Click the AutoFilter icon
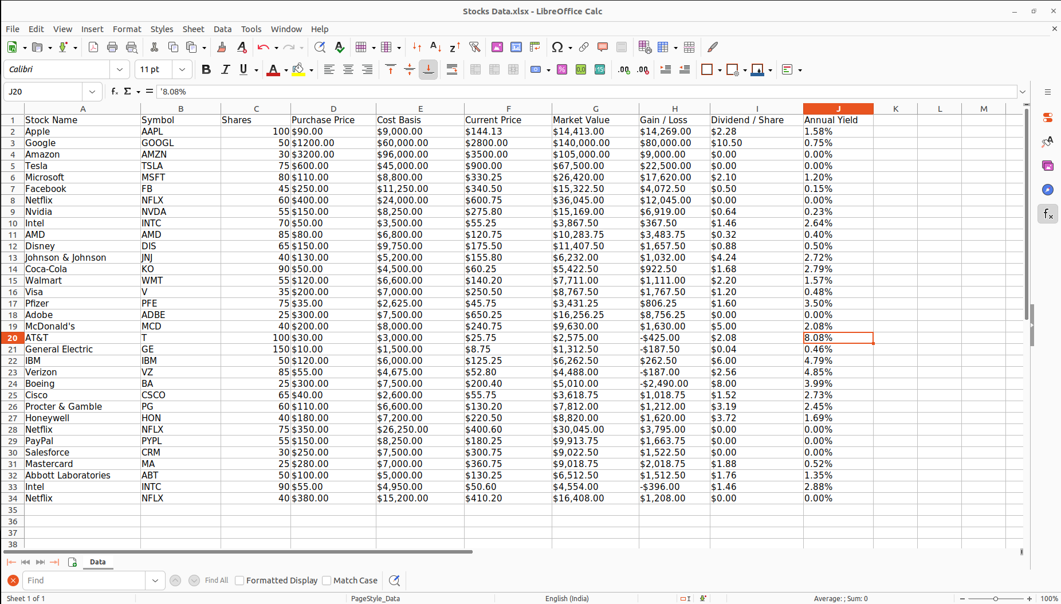 pos(474,47)
